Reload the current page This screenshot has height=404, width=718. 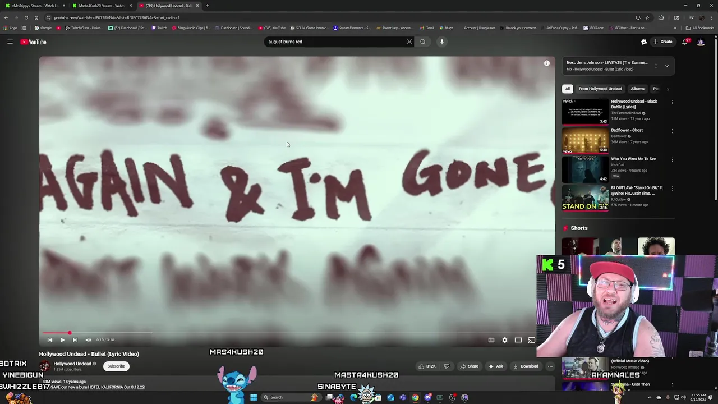point(26,17)
